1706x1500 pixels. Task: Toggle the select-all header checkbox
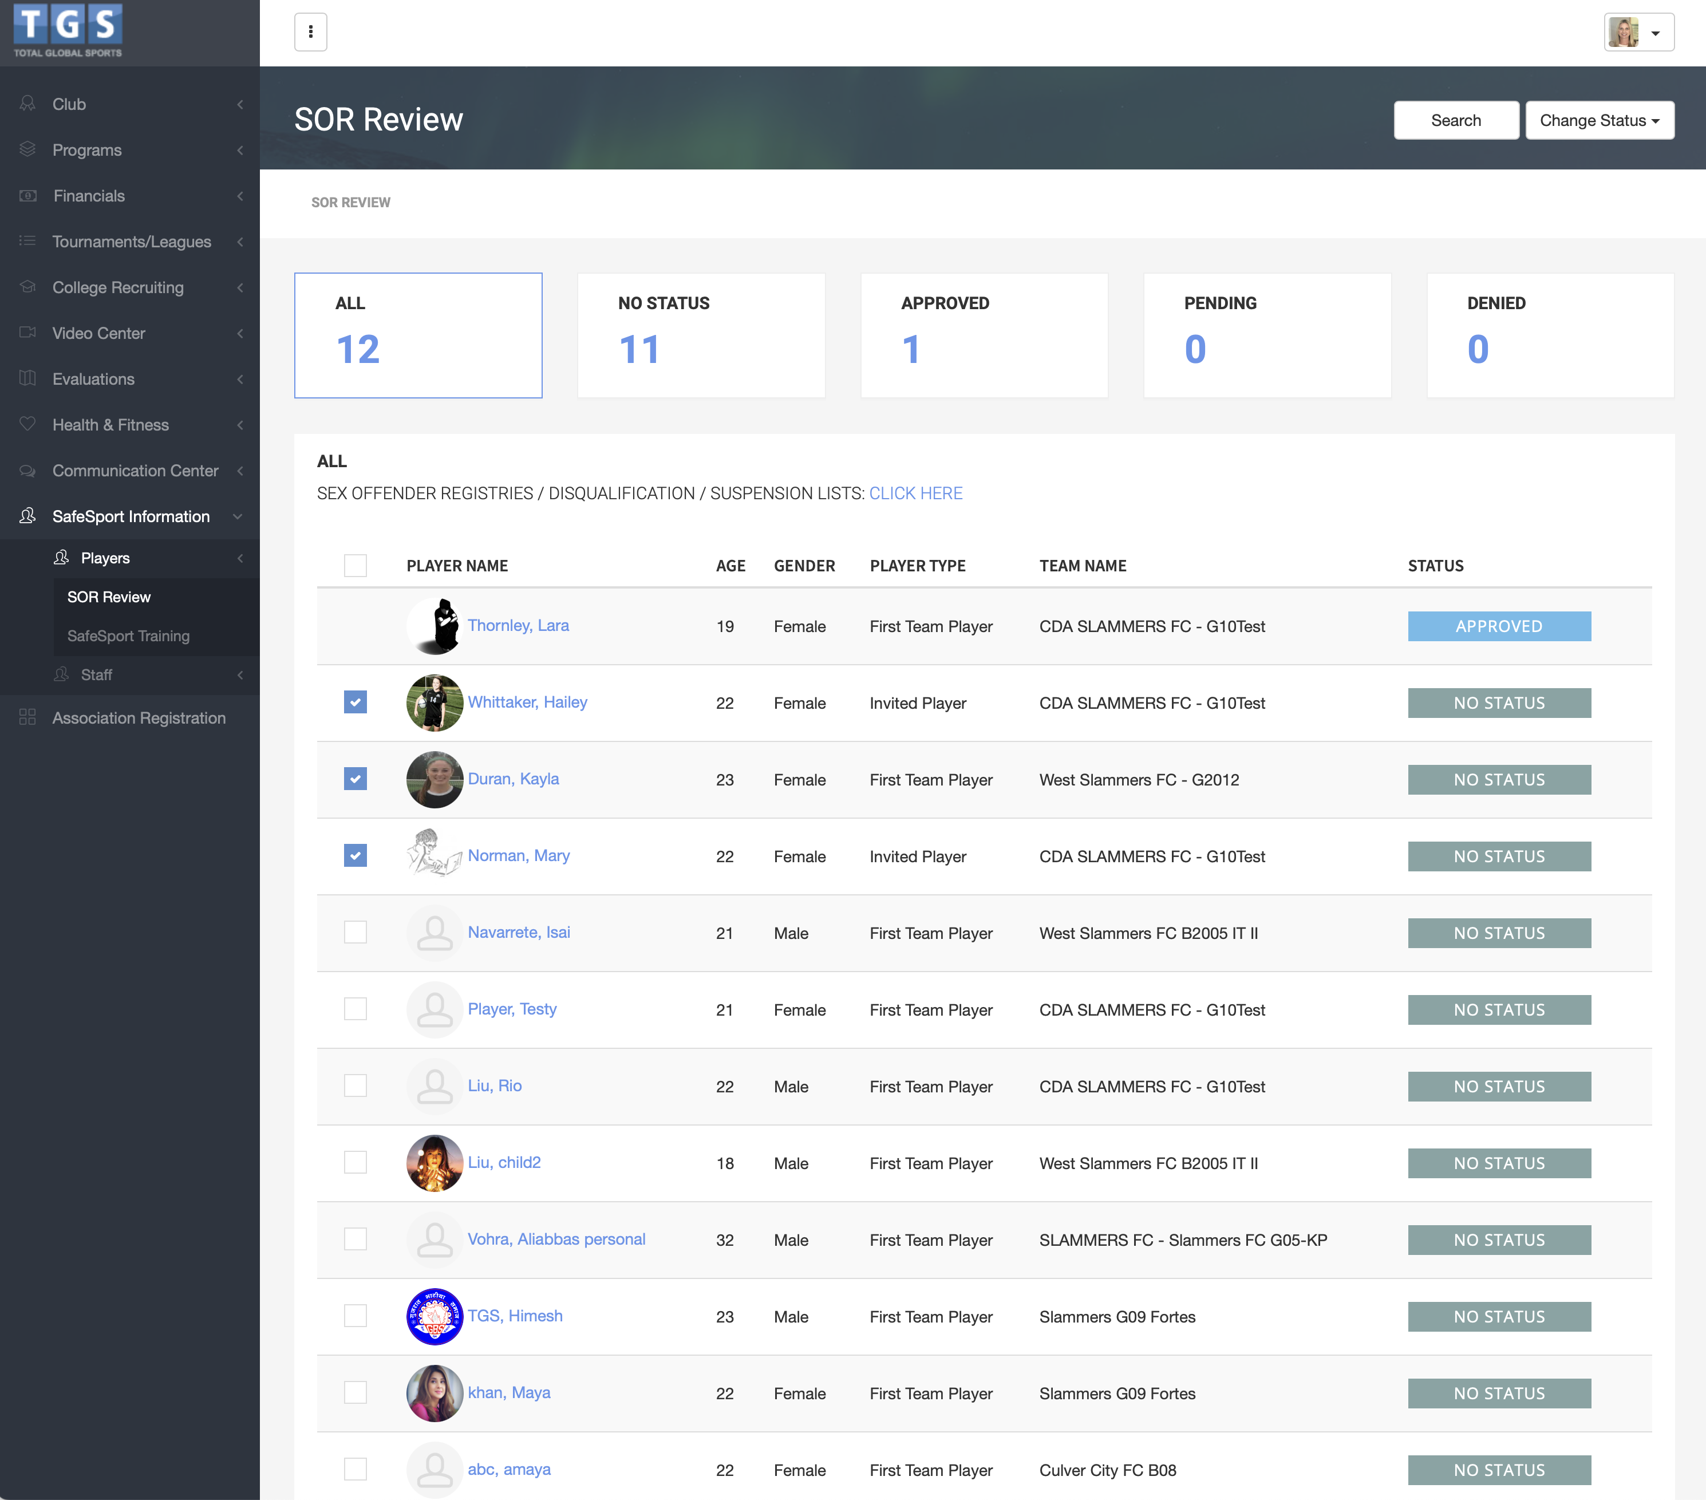point(355,566)
